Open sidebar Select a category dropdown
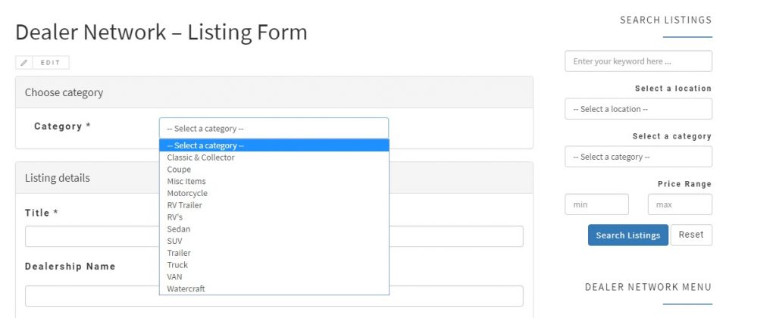This screenshot has width=776, height=318. pyautogui.click(x=638, y=157)
